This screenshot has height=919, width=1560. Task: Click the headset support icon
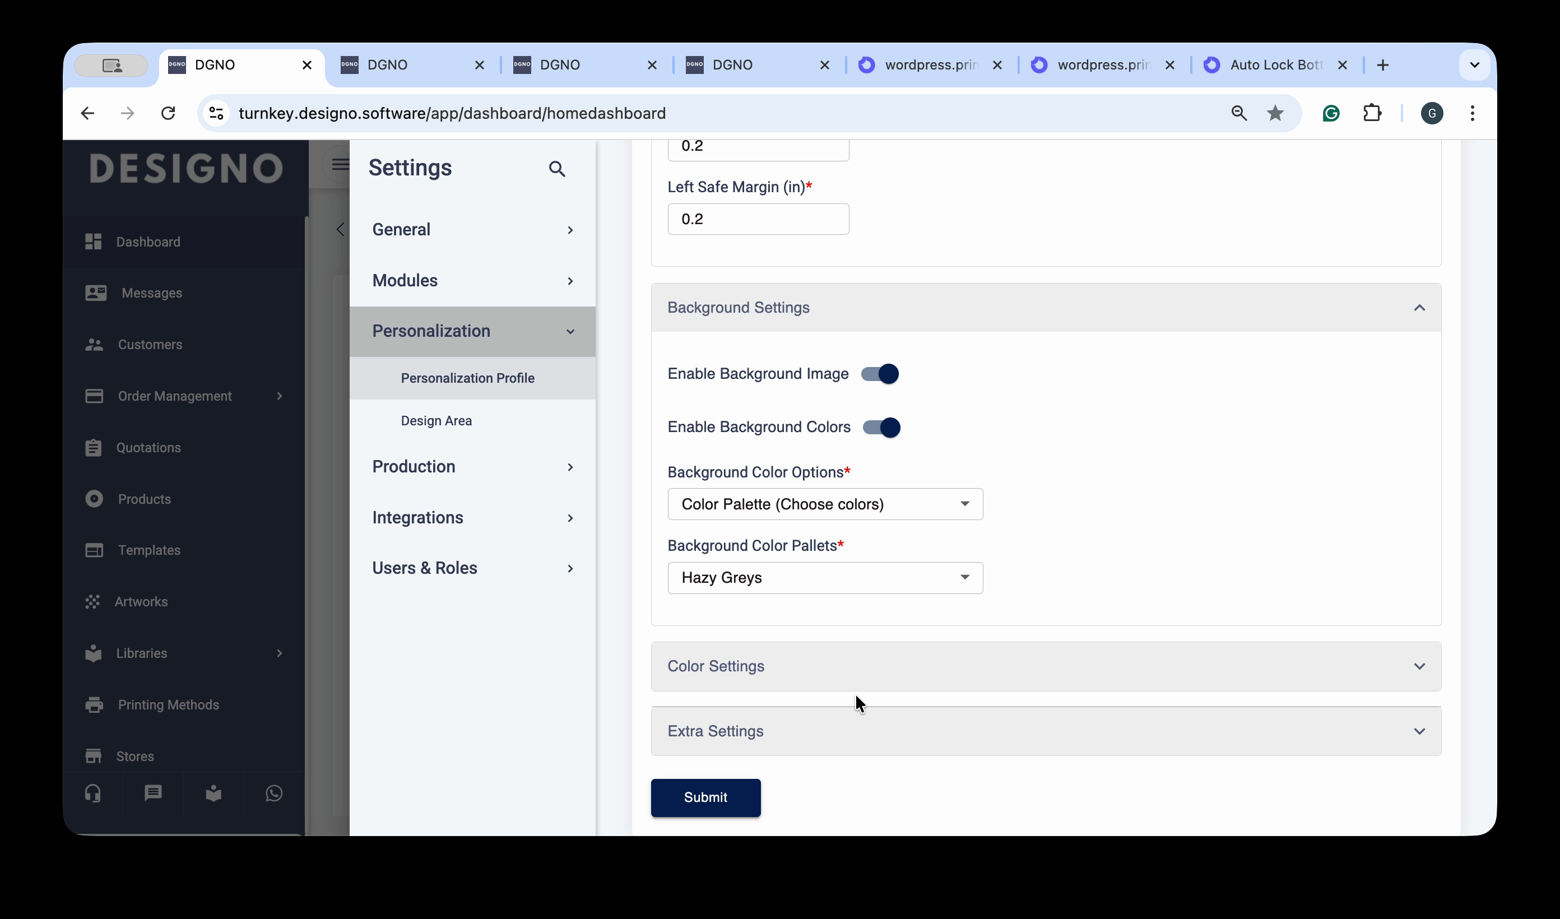click(x=93, y=793)
